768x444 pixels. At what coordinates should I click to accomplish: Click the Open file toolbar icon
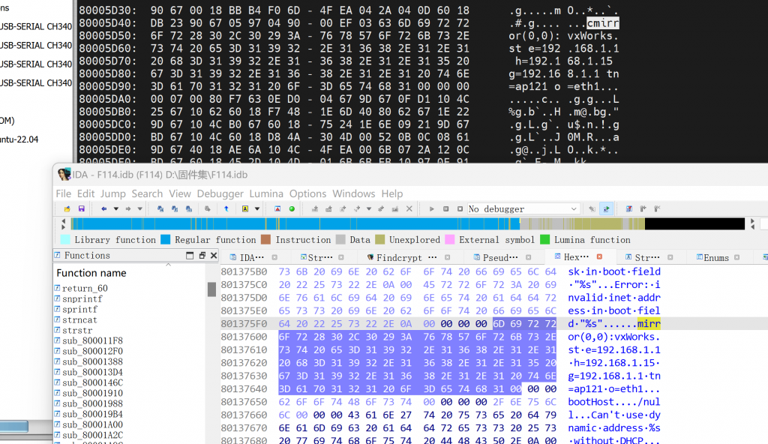[65, 208]
